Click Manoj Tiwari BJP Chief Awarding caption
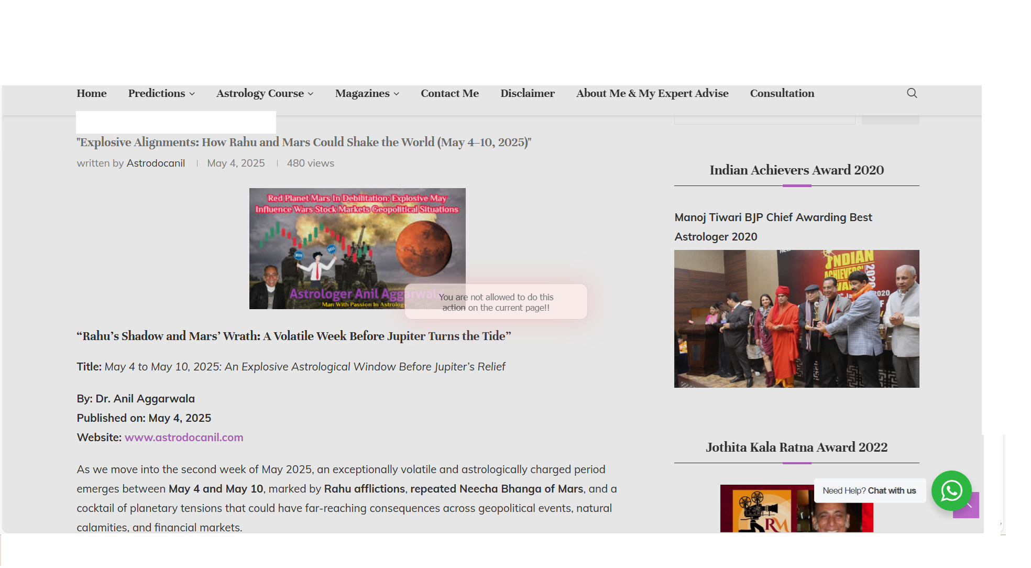The width and height of the screenshot is (1031, 568). (773, 227)
